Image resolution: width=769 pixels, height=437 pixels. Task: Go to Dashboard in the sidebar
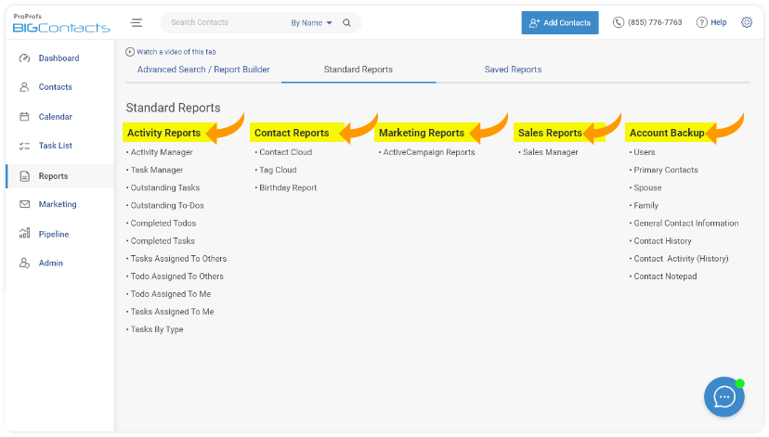coord(59,58)
